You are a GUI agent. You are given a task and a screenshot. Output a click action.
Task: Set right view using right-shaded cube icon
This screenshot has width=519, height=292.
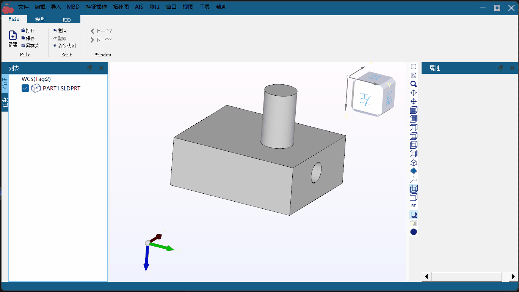(414, 154)
